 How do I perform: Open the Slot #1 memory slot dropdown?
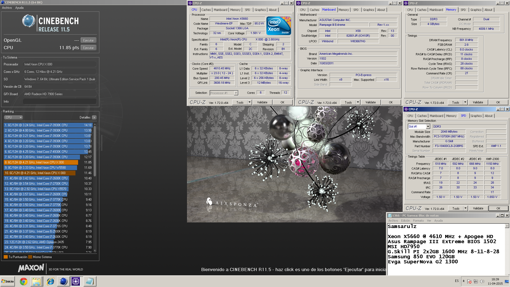point(419,126)
